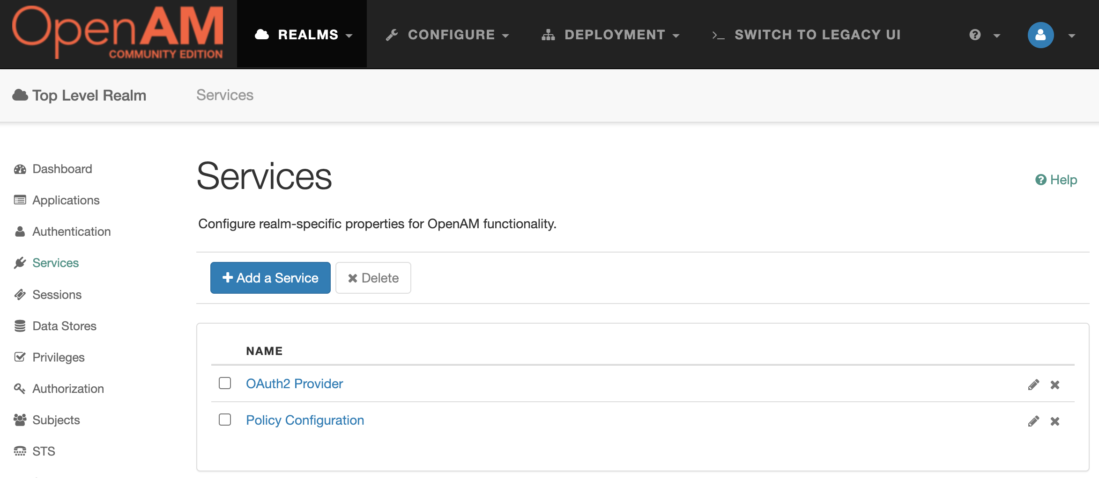This screenshot has height=478, width=1099.
Task: Edit OAuth2 Provider via pencil icon
Action: (1033, 384)
